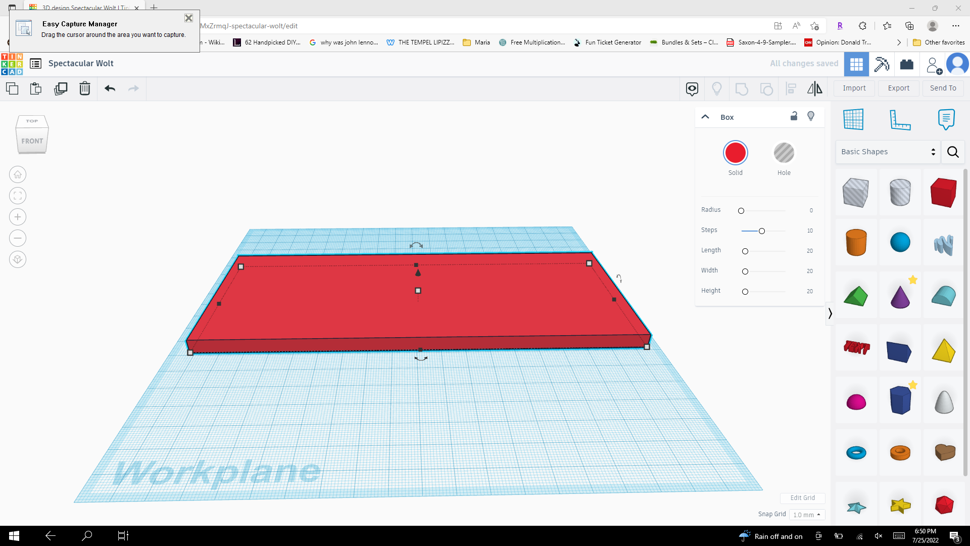This screenshot has height=546, width=970.
Task: Collapse the shapes panel side arrow
Action: coord(830,313)
